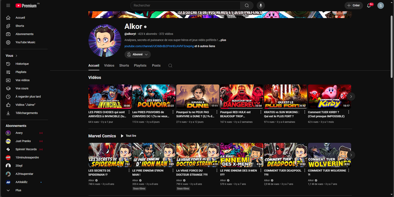Open the Abonné subscription dropdown
The height and width of the screenshot is (197, 394).
(138, 55)
